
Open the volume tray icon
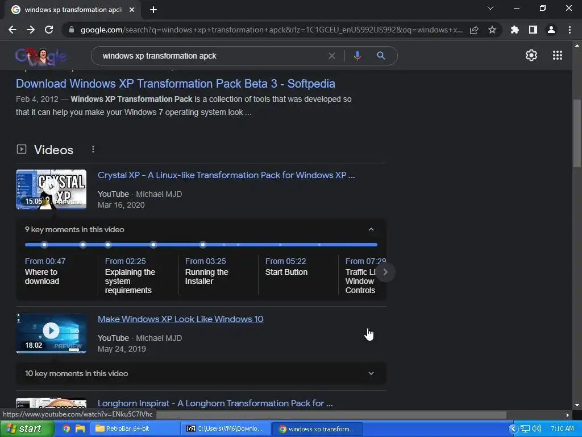tap(537, 429)
